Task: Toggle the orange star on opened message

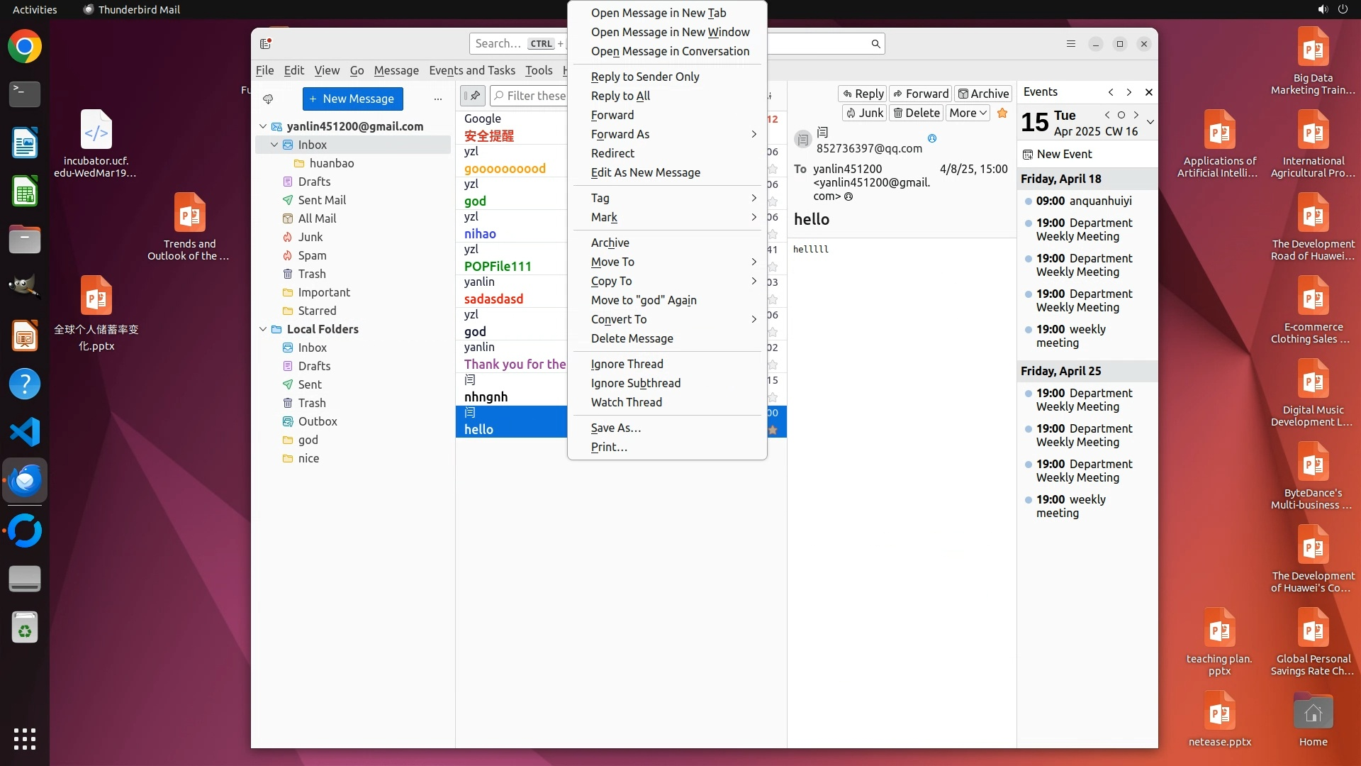Action: (x=1002, y=113)
